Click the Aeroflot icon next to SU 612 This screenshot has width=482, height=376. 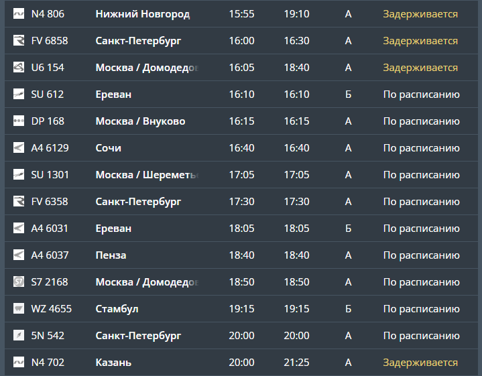[19, 95]
